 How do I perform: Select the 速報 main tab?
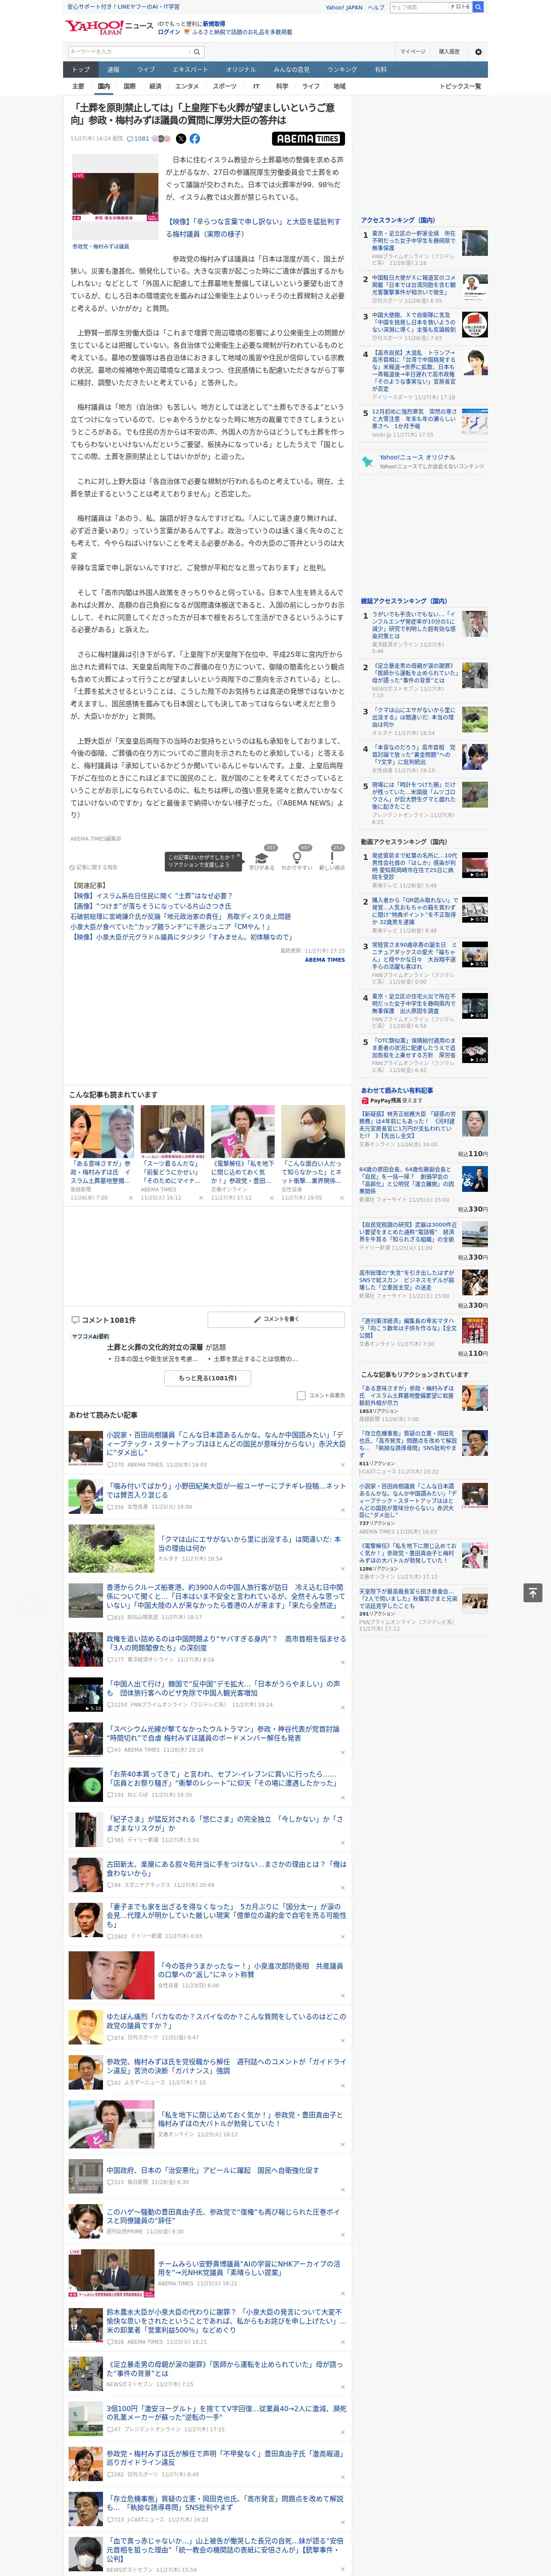113,70
